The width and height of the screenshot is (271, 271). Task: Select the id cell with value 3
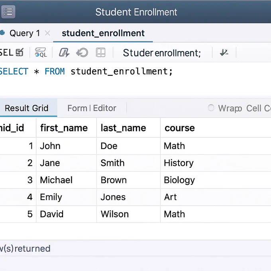(18, 180)
